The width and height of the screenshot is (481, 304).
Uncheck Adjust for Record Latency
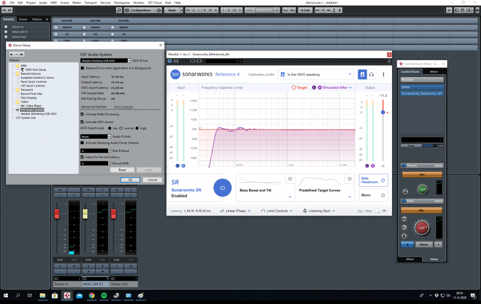click(x=82, y=157)
